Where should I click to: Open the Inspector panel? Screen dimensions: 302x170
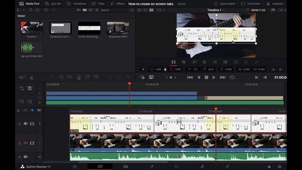tap(275, 4)
